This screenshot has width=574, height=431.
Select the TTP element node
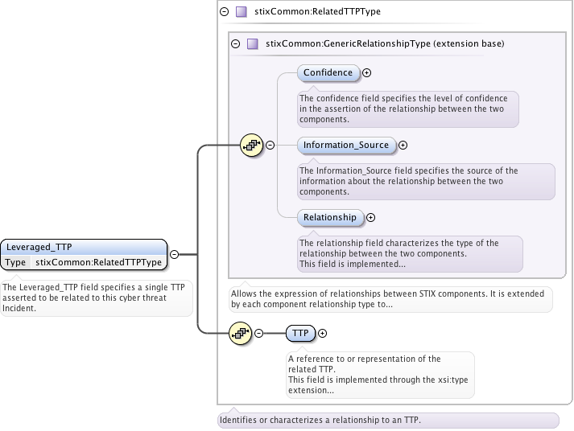point(300,332)
